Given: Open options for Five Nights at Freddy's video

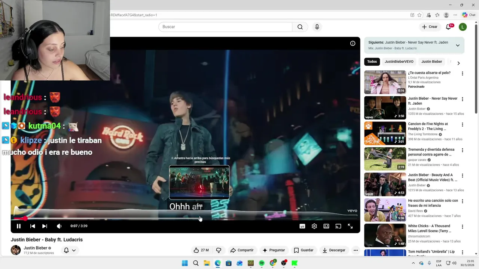Looking at the screenshot, I should [x=463, y=125].
